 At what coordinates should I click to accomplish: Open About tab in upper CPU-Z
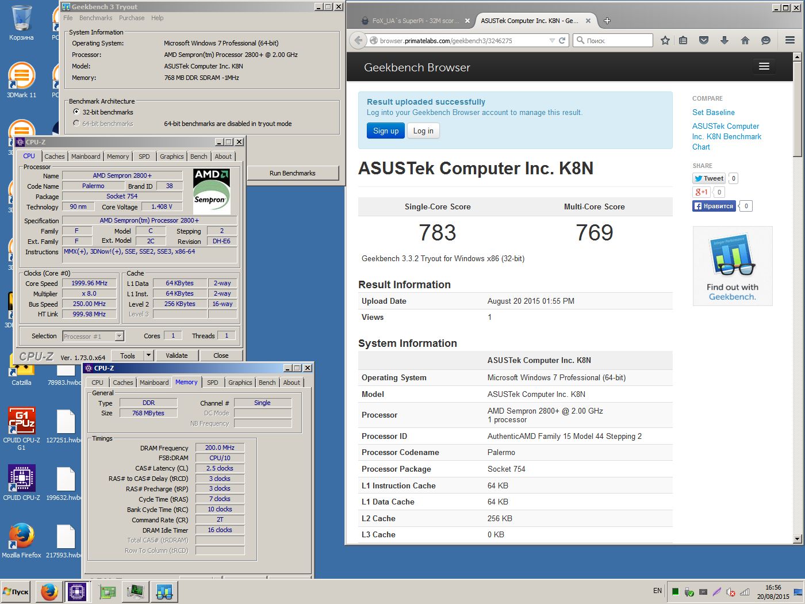coord(223,156)
